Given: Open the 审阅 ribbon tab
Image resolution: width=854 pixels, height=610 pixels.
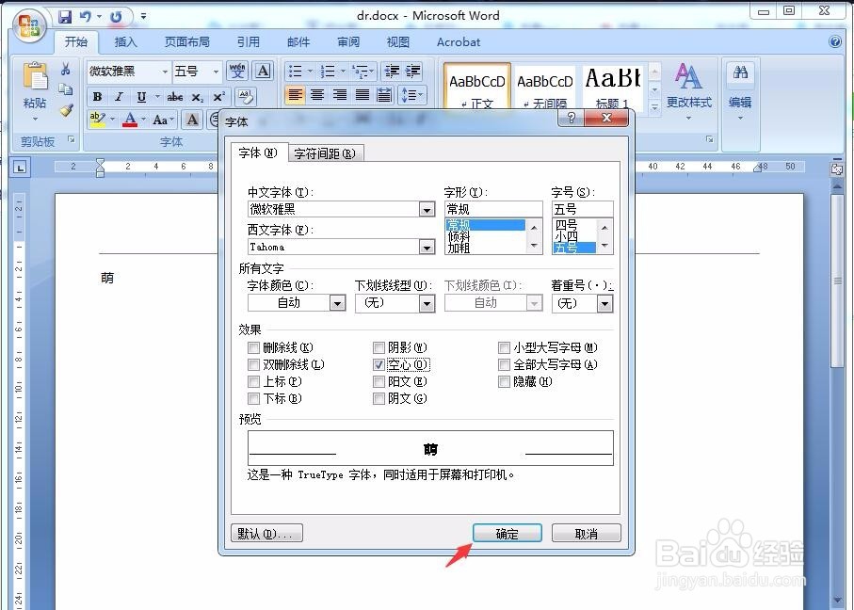Looking at the screenshot, I should (348, 42).
